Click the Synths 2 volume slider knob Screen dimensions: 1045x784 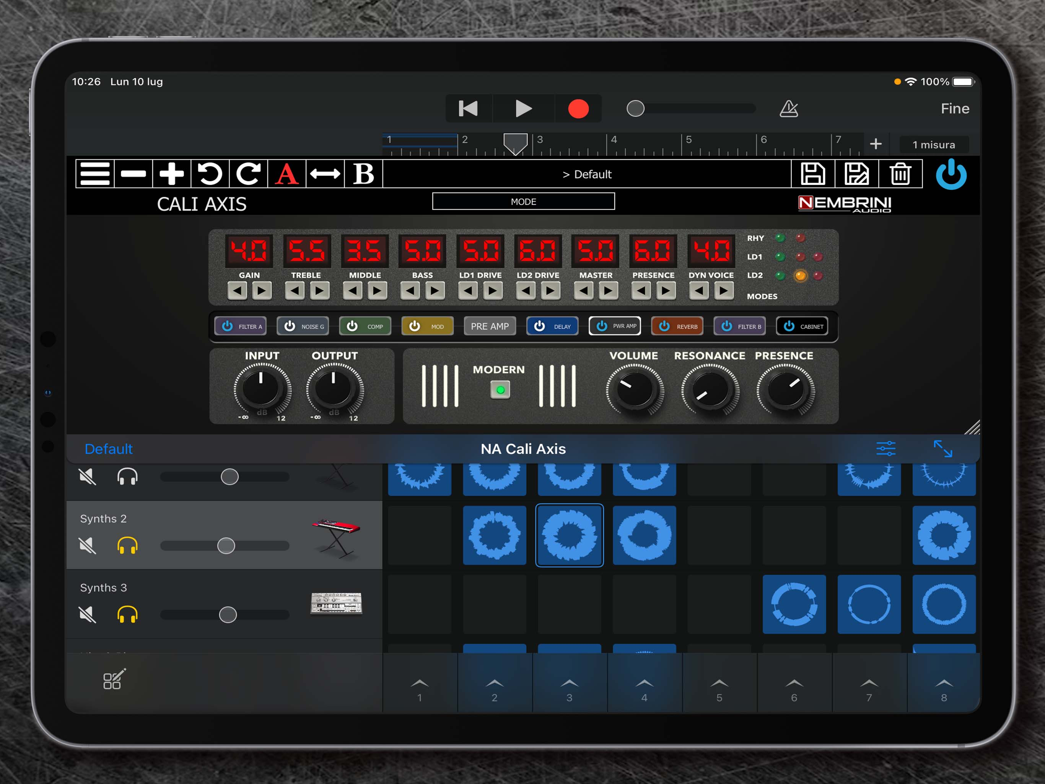[226, 546]
